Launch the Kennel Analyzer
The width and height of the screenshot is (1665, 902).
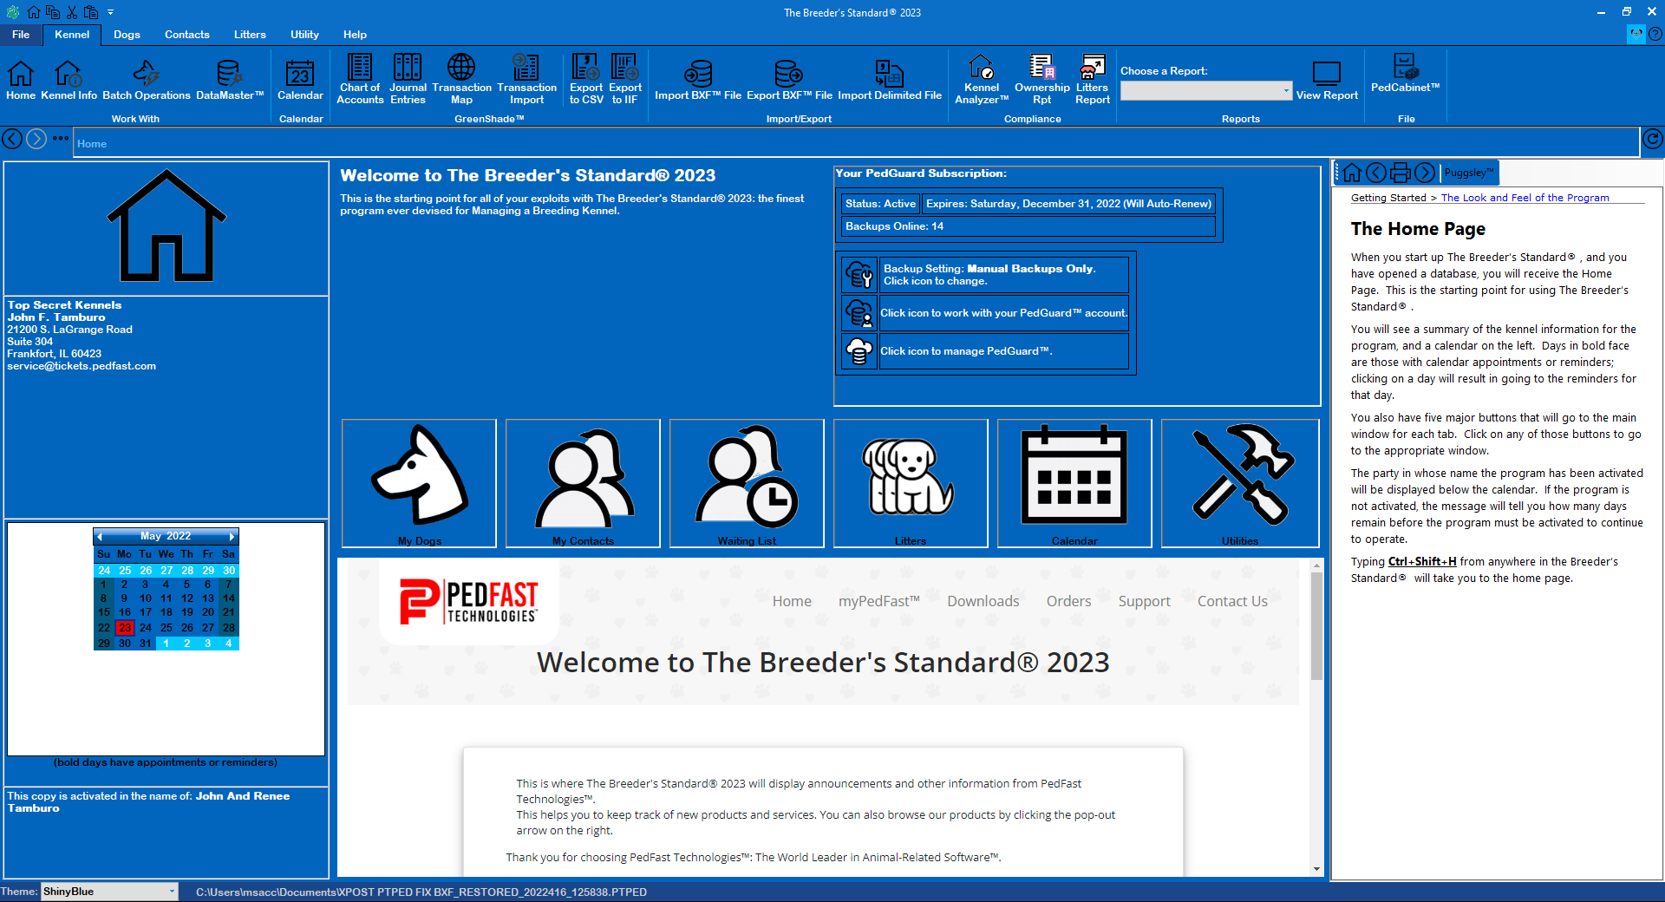click(x=981, y=80)
